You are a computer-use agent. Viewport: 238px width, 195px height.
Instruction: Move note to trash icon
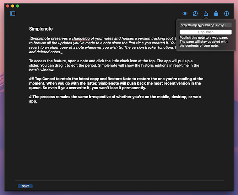pyautogui.click(x=216, y=14)
